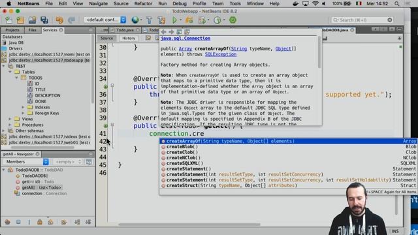This screenshot has height=235, width=418.
Task: Toggle Sort by Source in Navigator
Action: [x=88, y=222]
